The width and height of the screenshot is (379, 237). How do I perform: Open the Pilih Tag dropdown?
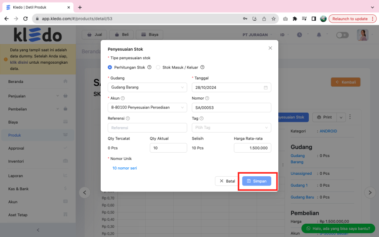pyautogui.click(x=231, y=128)
